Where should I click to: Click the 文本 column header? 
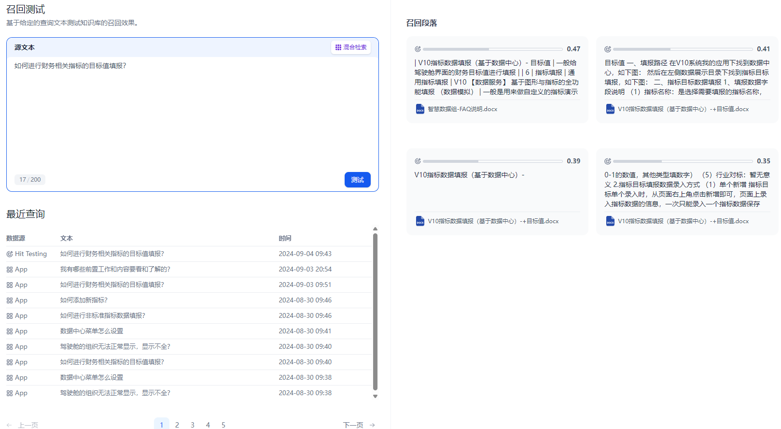67,239
